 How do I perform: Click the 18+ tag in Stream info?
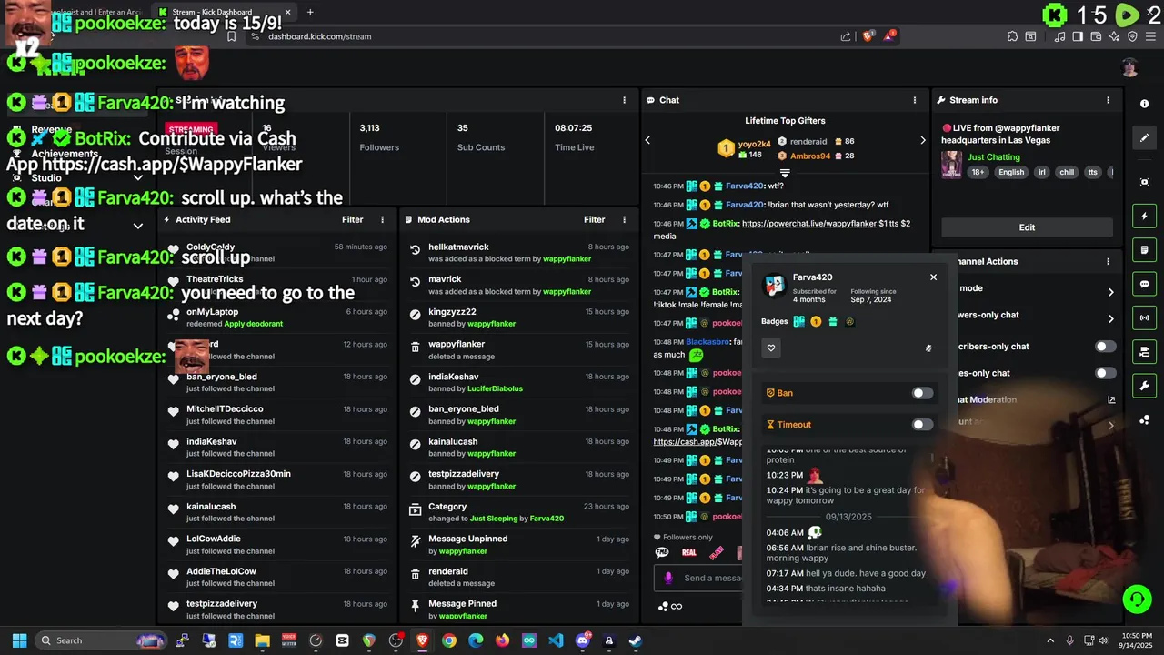[978, 172]
